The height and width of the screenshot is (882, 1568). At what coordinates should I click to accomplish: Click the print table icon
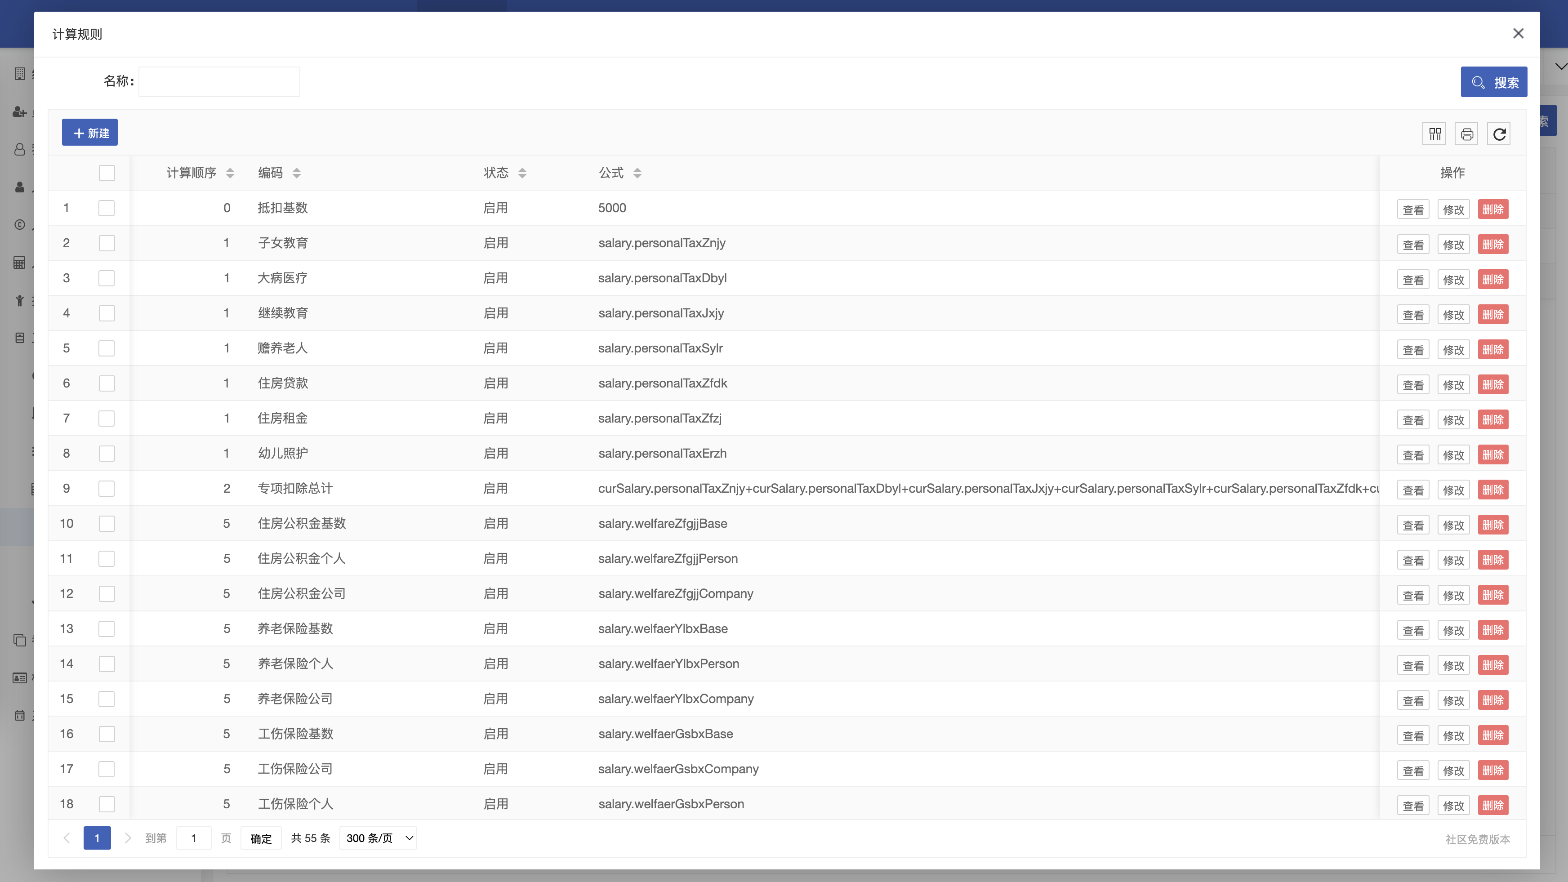1466,134
